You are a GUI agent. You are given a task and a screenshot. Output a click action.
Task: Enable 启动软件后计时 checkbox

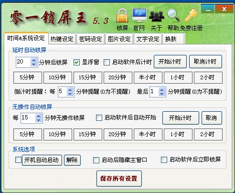point(107,62)
